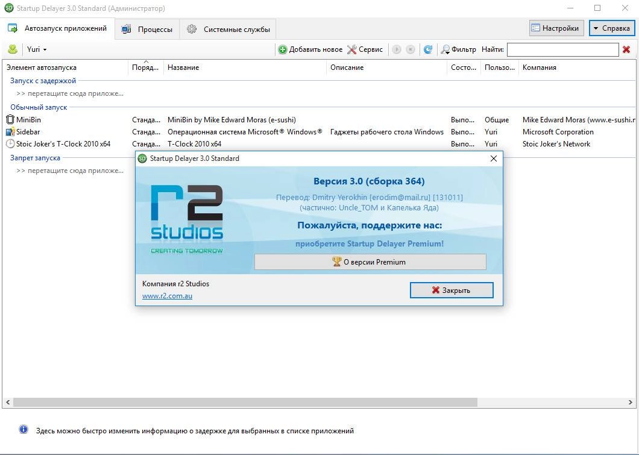Open the Процессы tab
Image resolution: width=639 pixels, height=455 pixels.
click(146, 30)
